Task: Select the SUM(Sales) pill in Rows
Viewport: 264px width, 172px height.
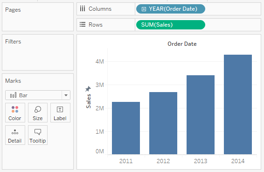Action: [x=171, y=25]
